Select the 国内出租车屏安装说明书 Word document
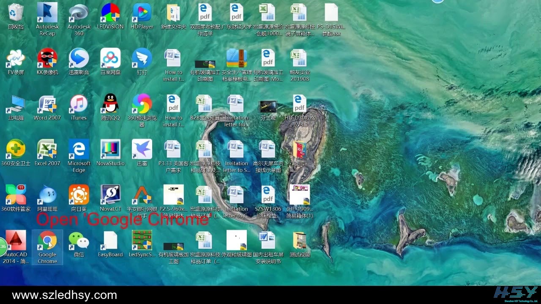This screenshot has width=541, height=304. click(x=268, y=247)
